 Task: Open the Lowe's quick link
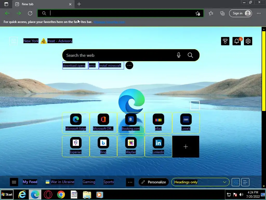click(x=186, y=123)
